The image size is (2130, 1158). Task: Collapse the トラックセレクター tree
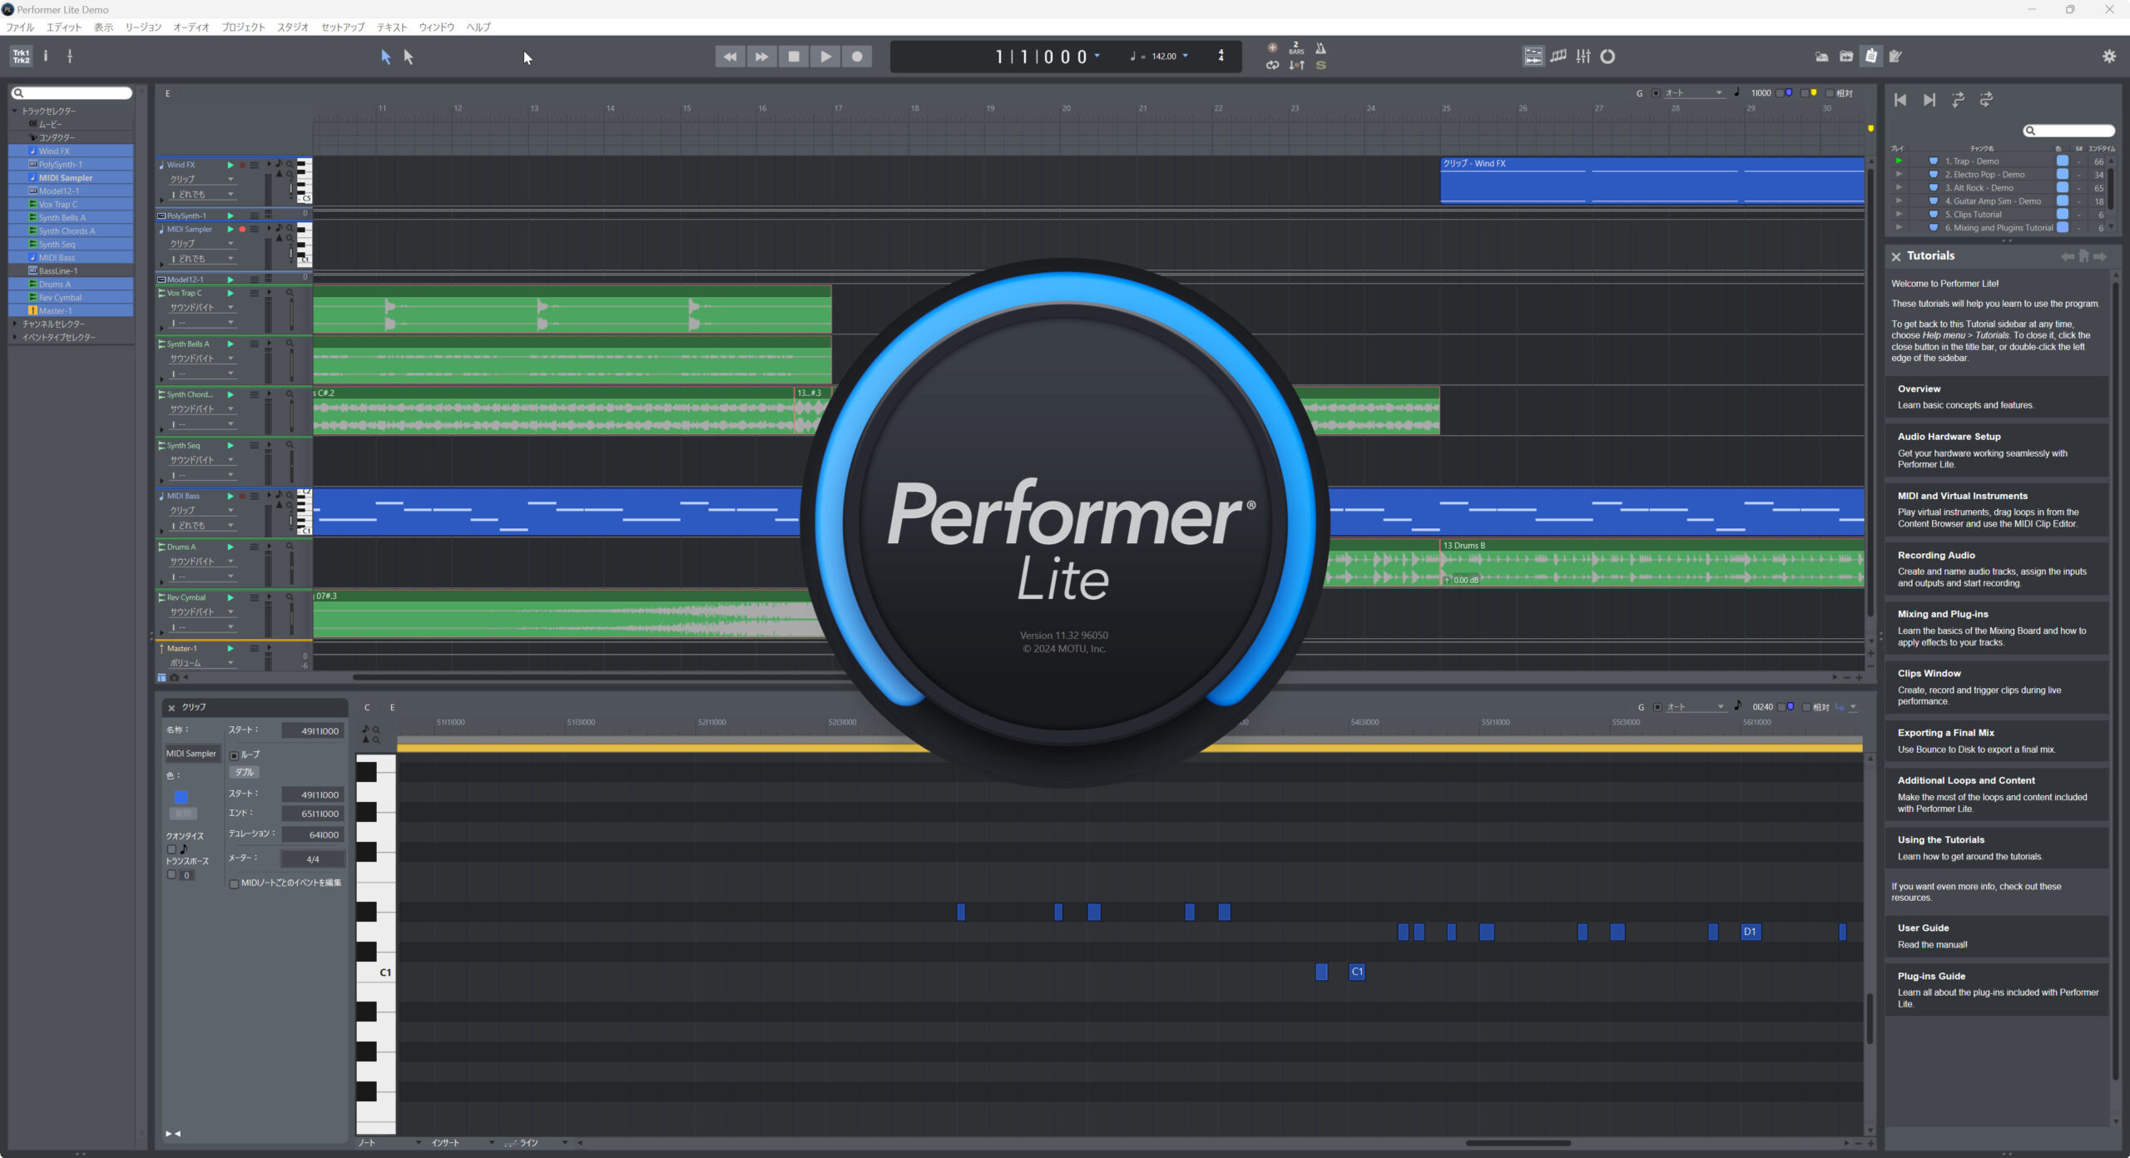(x=14, y=111)
